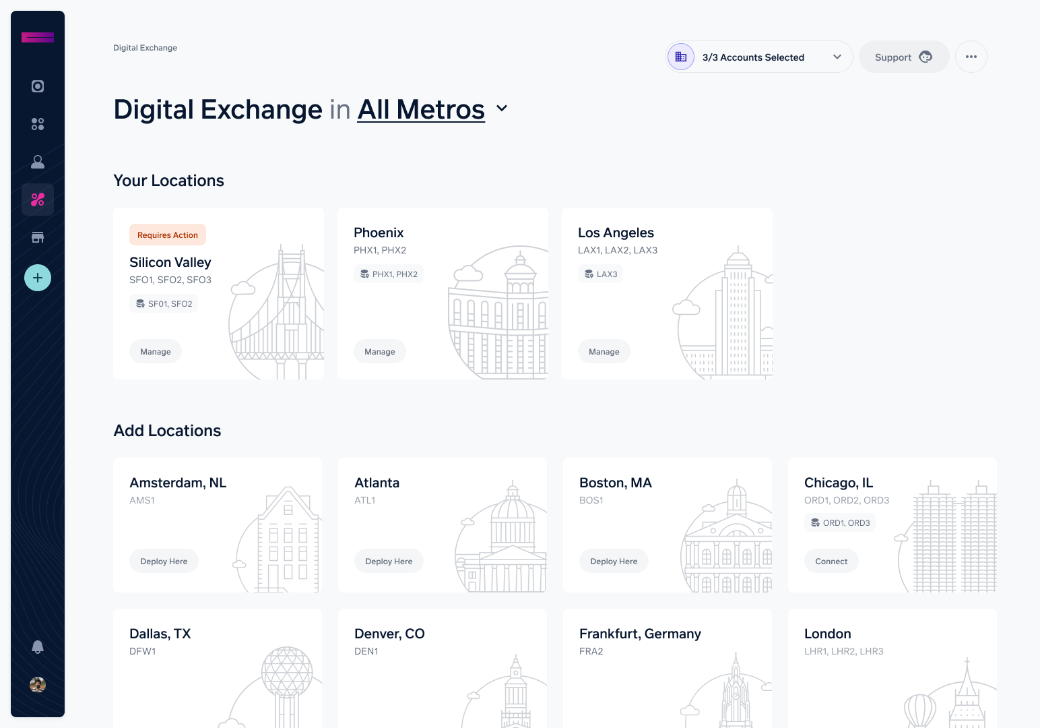Select the Chicago, IL card title
The image size is (1040, 728).
tap(839, 483)
